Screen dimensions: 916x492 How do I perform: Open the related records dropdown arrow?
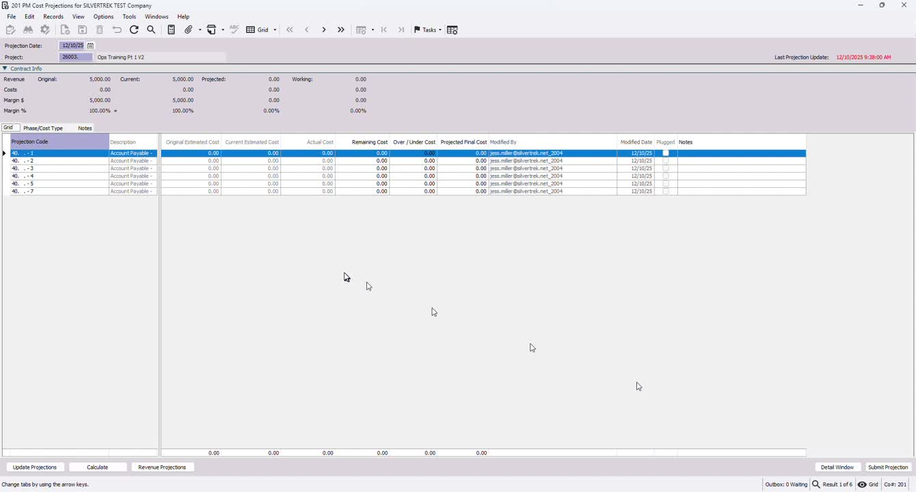pos(373,30)
